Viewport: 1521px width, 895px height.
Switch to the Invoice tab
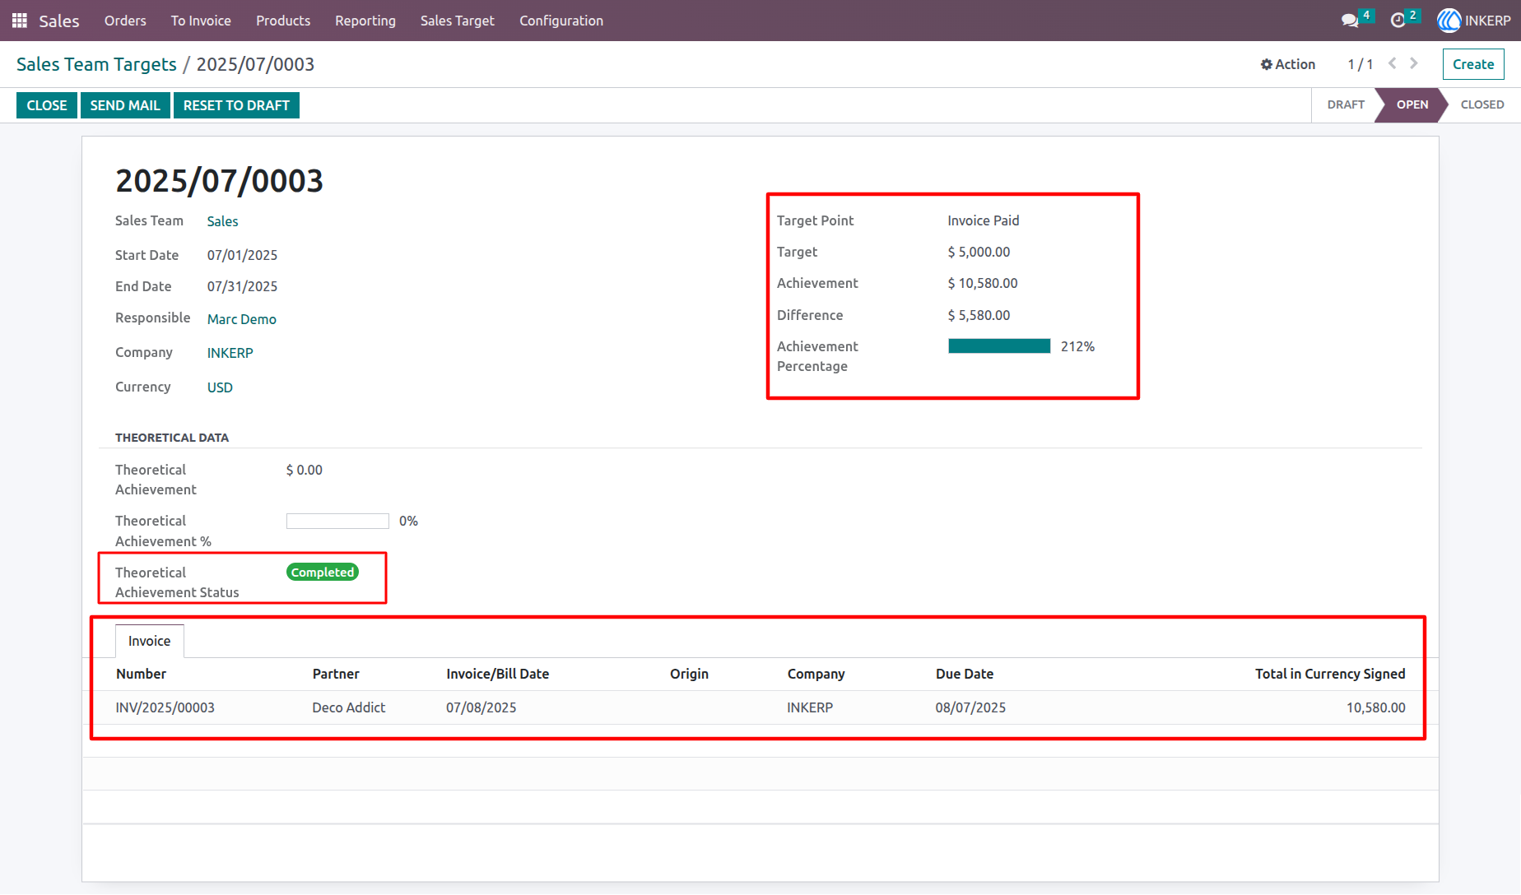tap(150, 641)
